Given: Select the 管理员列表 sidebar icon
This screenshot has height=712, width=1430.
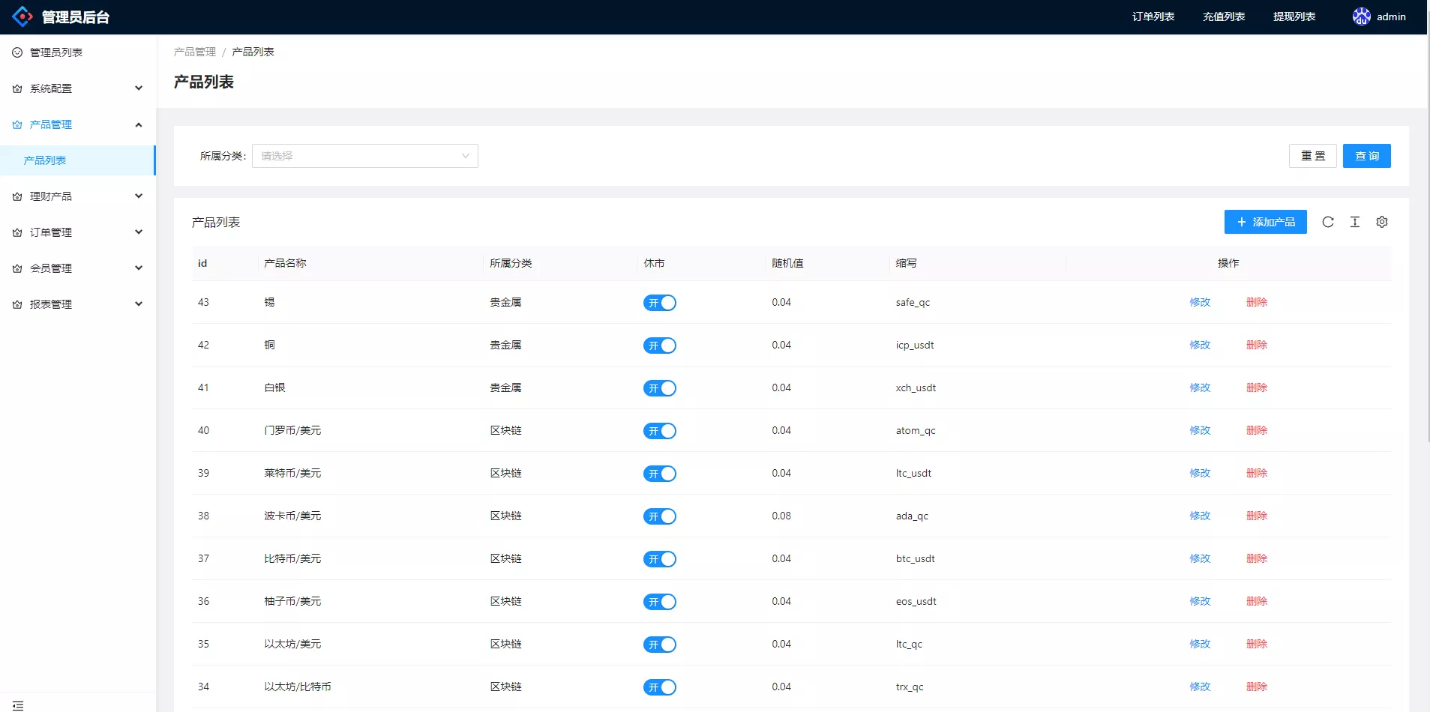Looking at the screenshot, I should pyautogui.click(x=16, y=52).
